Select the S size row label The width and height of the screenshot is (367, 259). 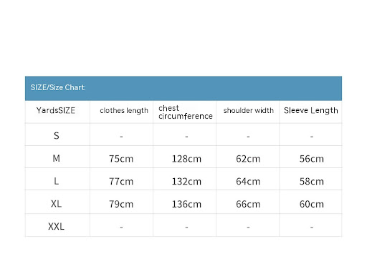57,136
